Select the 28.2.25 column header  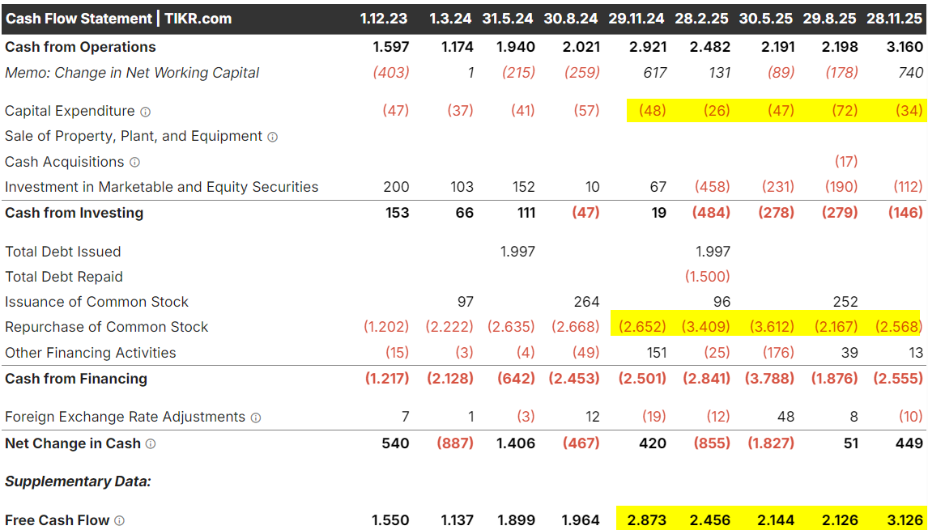[x=703, y=19]
